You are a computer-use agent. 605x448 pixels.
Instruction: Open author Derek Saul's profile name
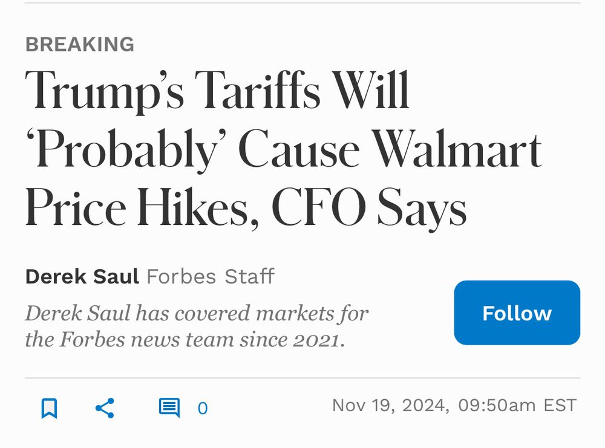coord(82,277)
